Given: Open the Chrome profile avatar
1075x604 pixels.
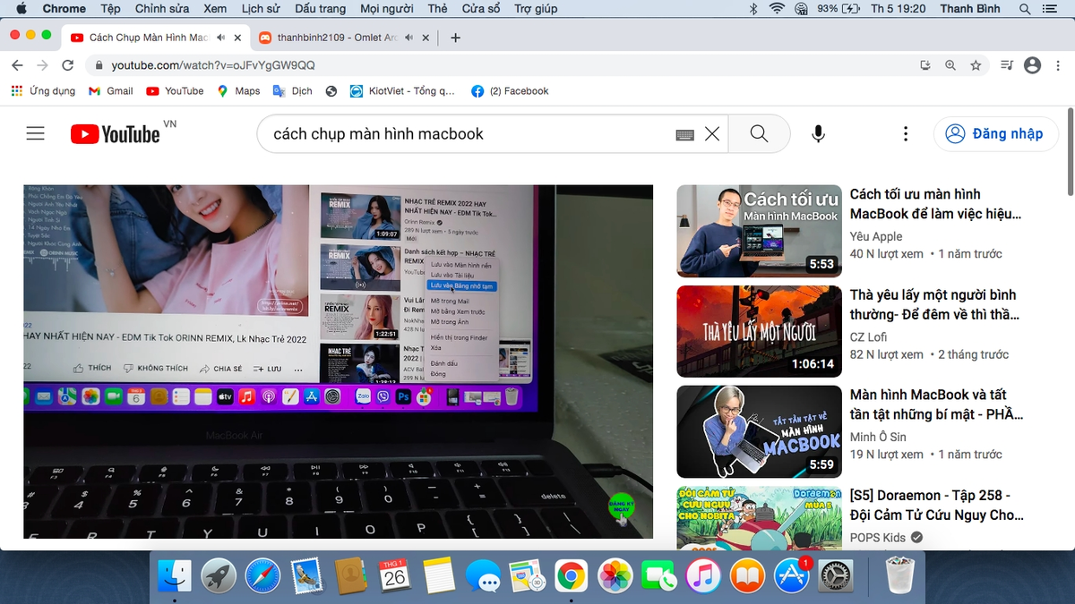Looking at the screenshot, I should tap(1032, 65).
